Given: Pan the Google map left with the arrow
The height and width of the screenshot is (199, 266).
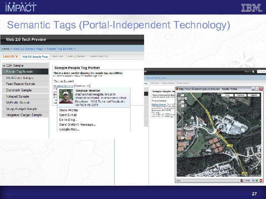Looking at the screenshot, I should (x=180, y=98).
